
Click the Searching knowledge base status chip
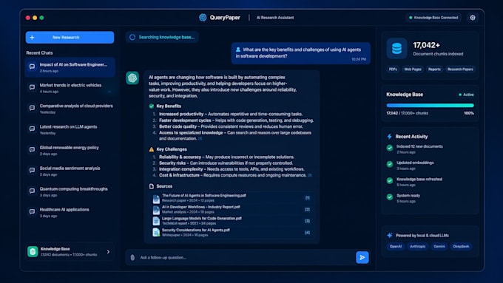click(162, 37)
